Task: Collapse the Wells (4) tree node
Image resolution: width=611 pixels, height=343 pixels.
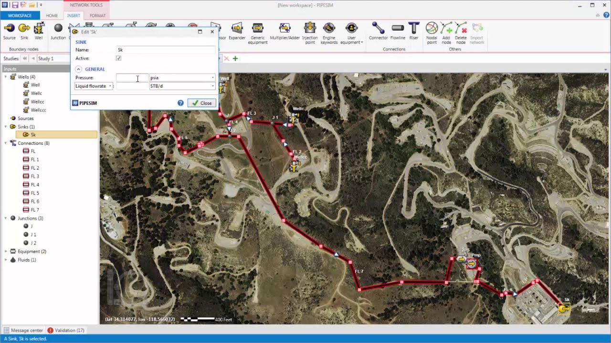Action: (6, 77)
